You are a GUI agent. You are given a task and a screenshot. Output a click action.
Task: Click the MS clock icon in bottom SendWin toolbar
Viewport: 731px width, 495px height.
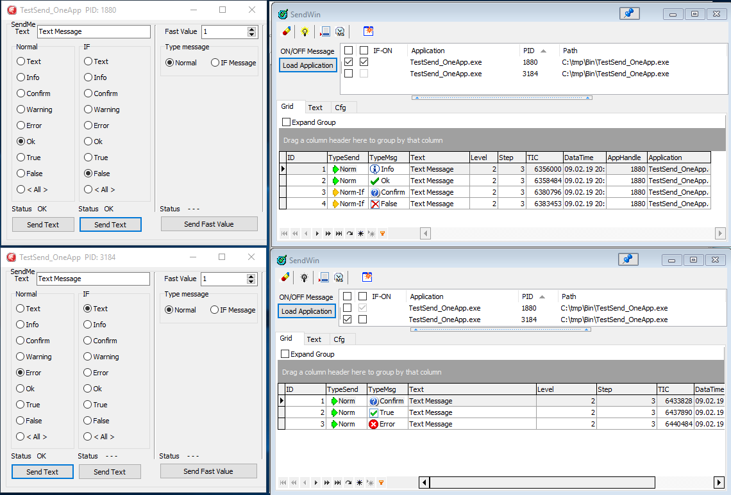point(339,277)
